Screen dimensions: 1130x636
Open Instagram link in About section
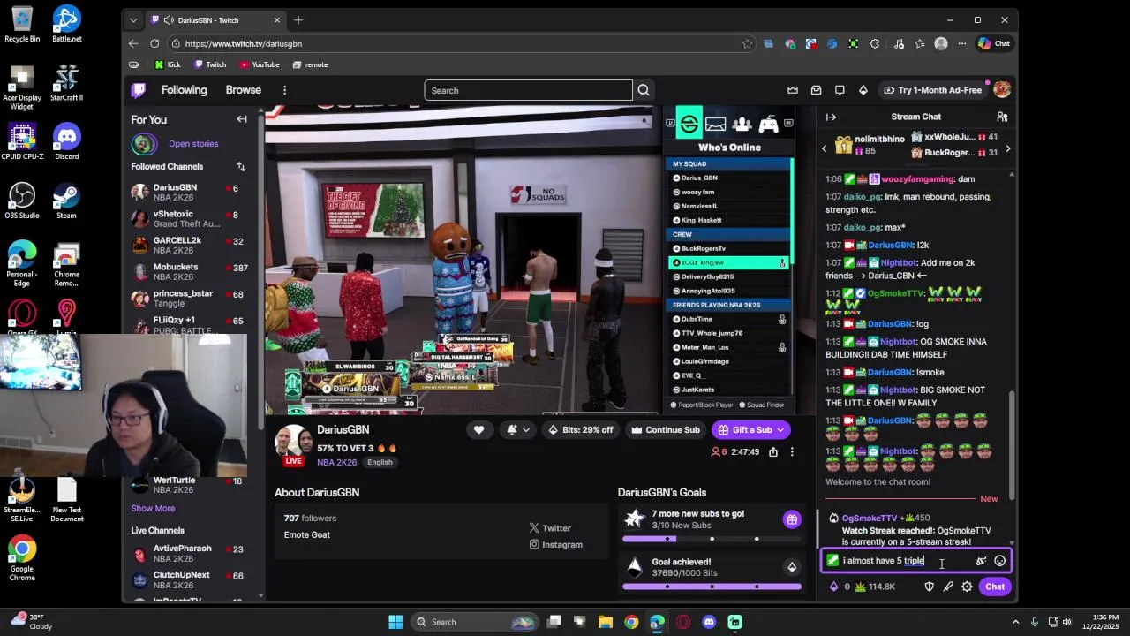click(555, 545)
